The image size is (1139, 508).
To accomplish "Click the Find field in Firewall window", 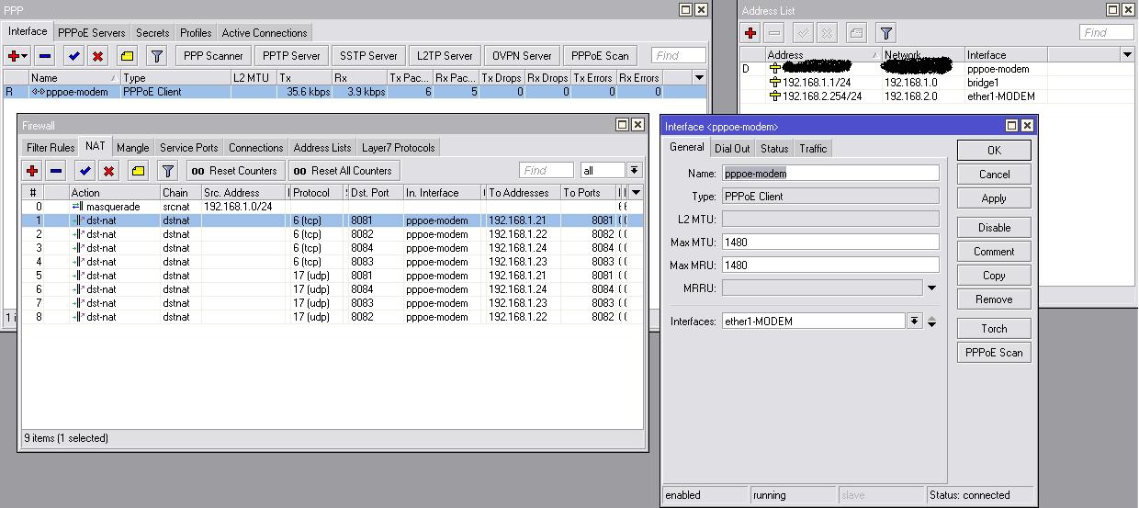I will (547, 171).
